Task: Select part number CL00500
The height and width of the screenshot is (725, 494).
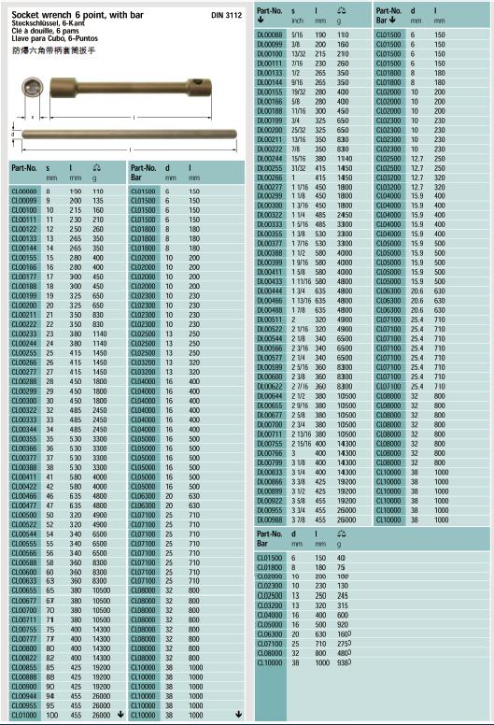Action: 24,515
